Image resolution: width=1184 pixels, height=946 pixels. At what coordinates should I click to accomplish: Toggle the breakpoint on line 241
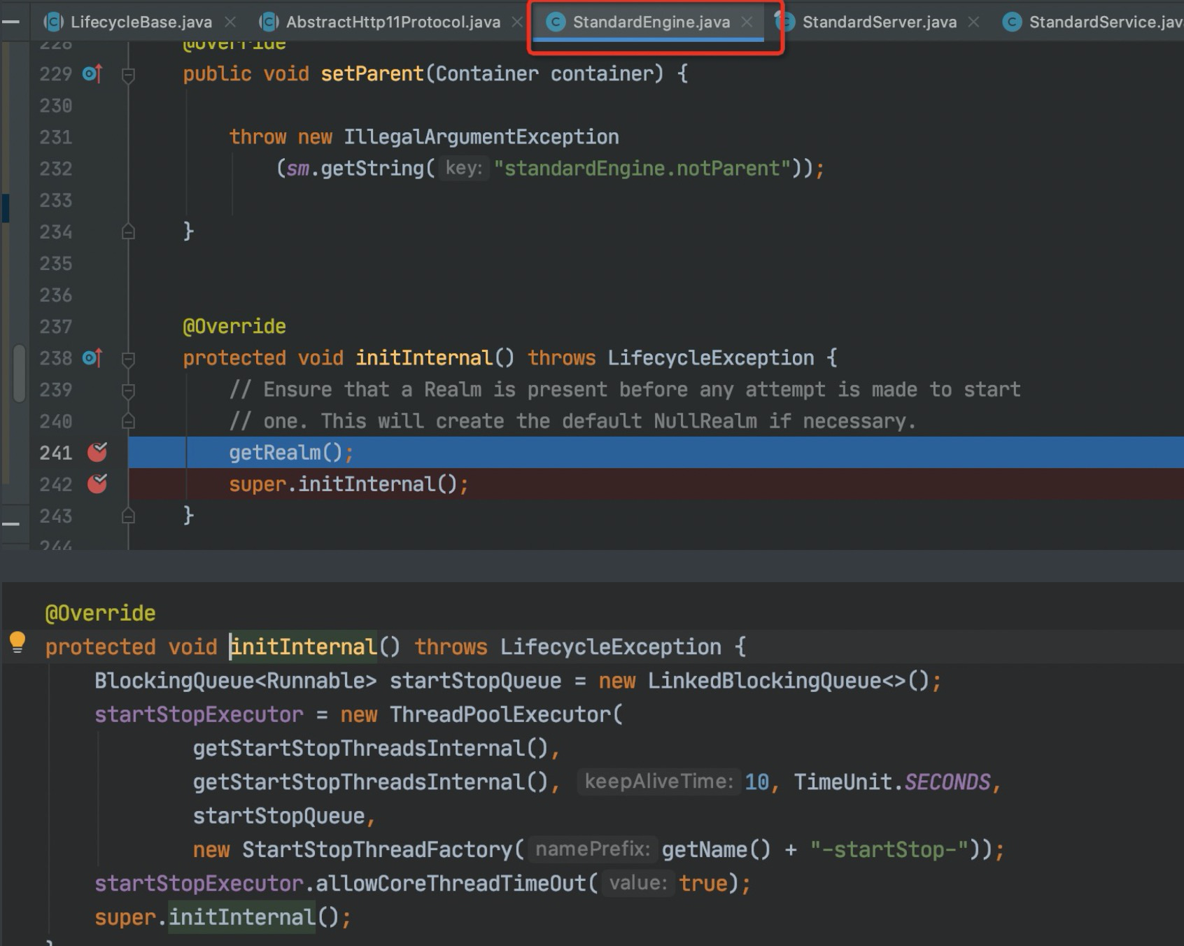(x=97, y=453)
